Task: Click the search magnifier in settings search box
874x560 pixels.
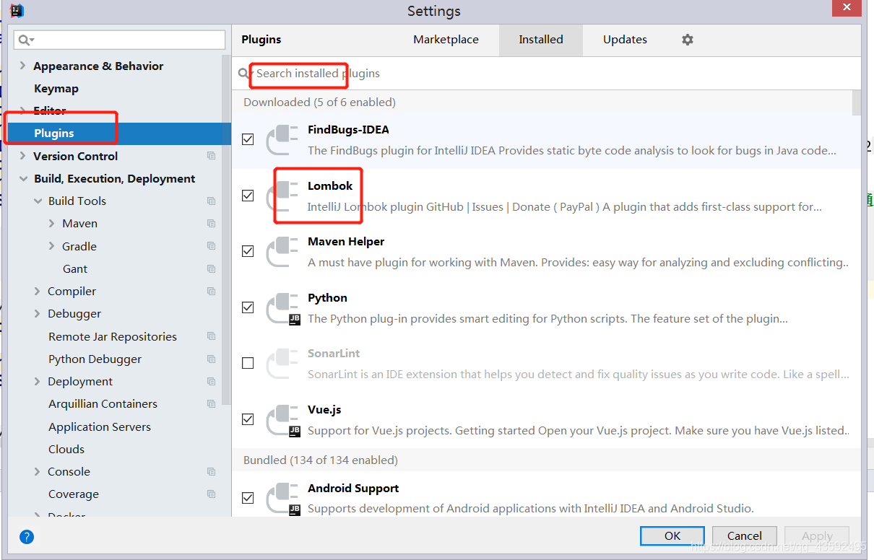Action: (26, 40)
